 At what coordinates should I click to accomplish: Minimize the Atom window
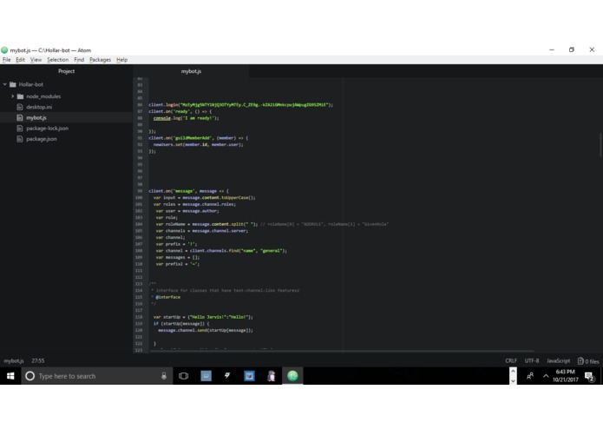click(552, 49)
